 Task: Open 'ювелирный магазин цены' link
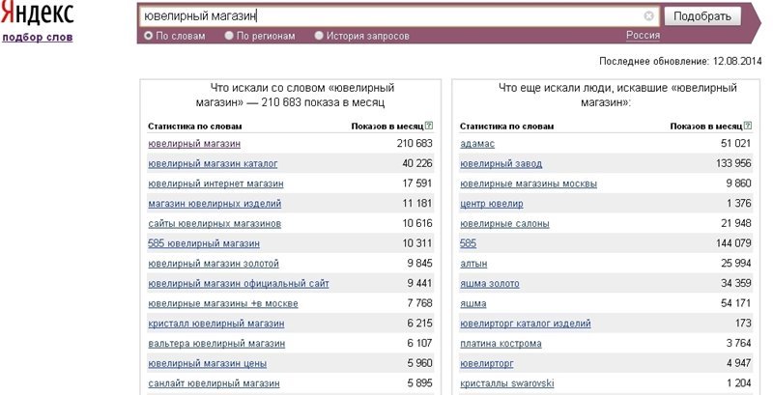pos(207,363)
